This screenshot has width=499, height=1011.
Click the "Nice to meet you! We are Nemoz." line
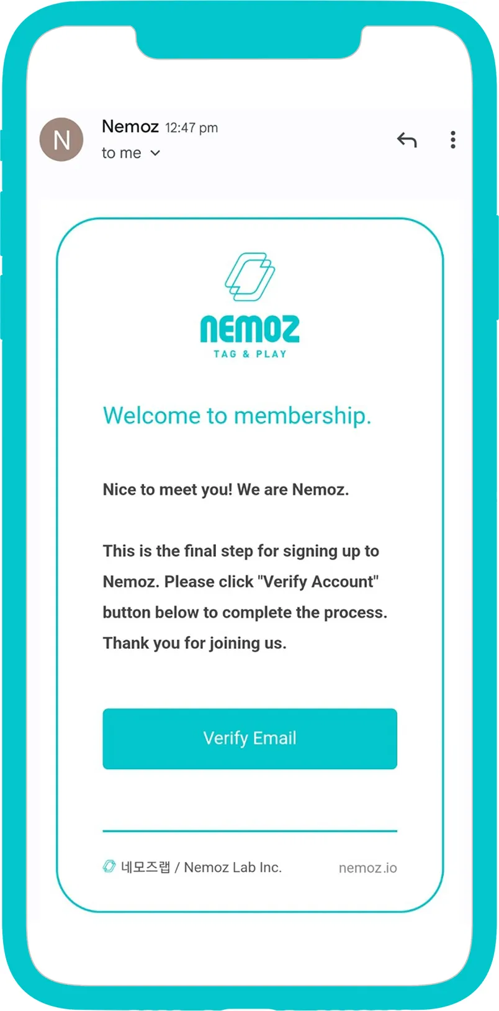[226, 489]
